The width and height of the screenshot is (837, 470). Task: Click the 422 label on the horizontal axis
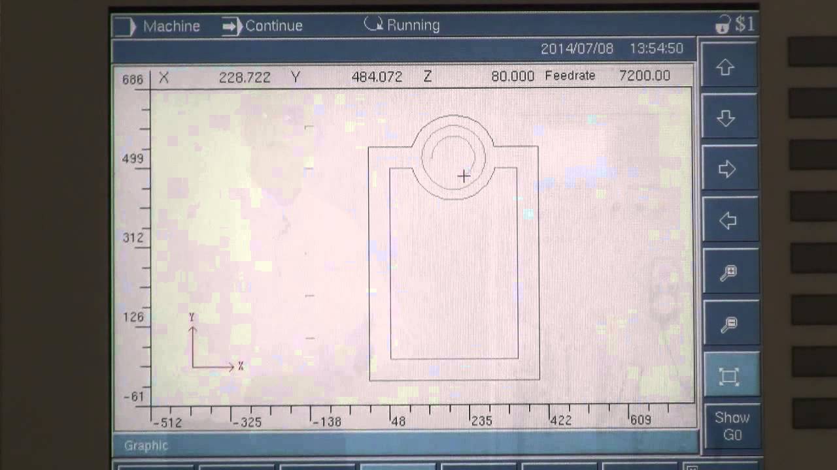(560, 420)
